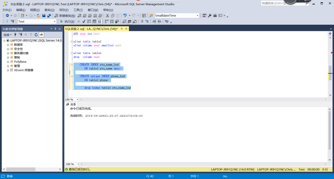Click the connect plug icon in Object Explorer
This screenshot has height=179, width=334.
click(x=15, y=35)
